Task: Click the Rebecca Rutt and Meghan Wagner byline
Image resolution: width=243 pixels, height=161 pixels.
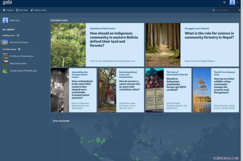Action: point(200,61)
